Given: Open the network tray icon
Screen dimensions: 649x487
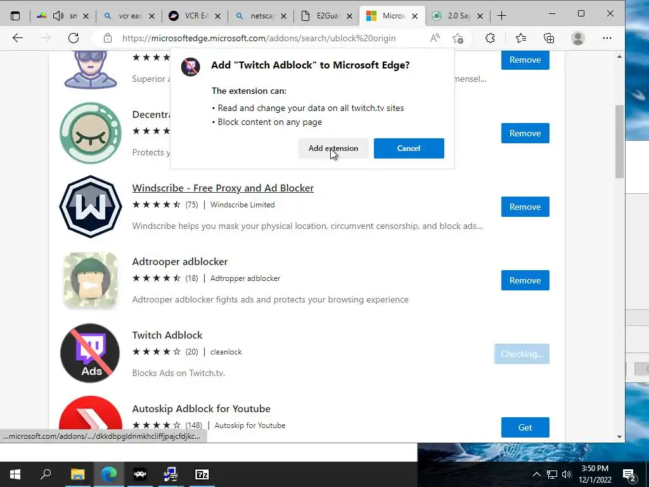Looking at the screenshot, I should point(552,474).
